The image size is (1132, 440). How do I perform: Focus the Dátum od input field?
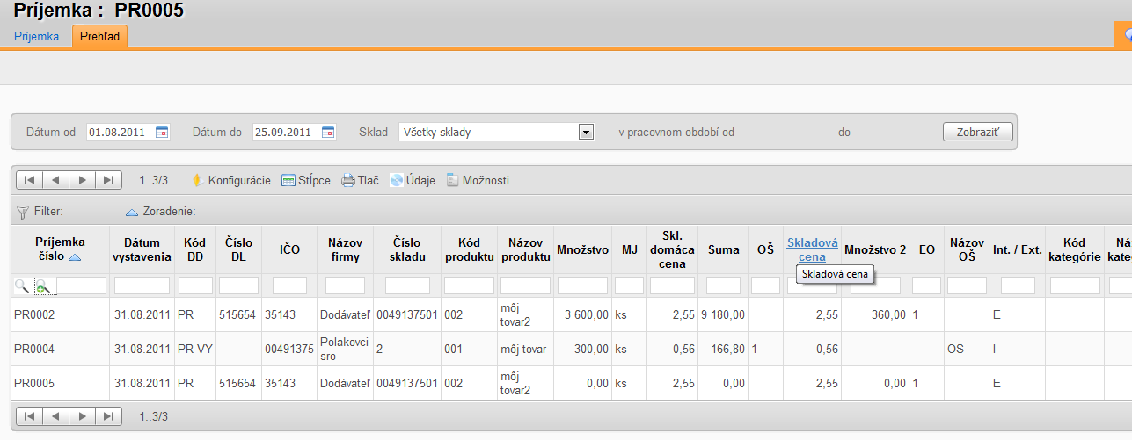(120, 133)
